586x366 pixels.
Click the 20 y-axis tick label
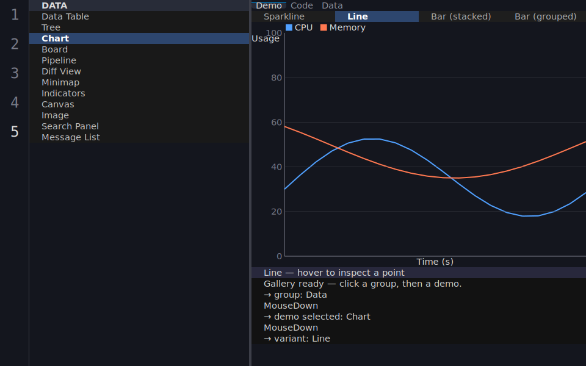(x=277, y=212)
